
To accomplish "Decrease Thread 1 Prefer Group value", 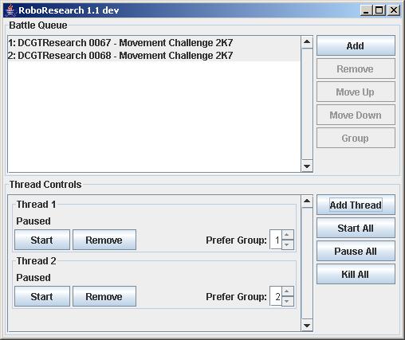I will pyautogui.click(x=287, y=244).
